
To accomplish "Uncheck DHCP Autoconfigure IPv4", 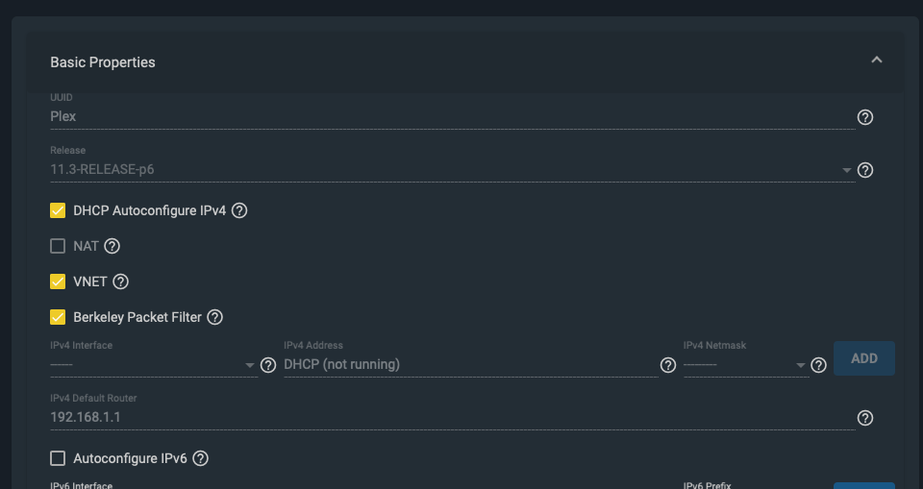I will pos(58,210).
